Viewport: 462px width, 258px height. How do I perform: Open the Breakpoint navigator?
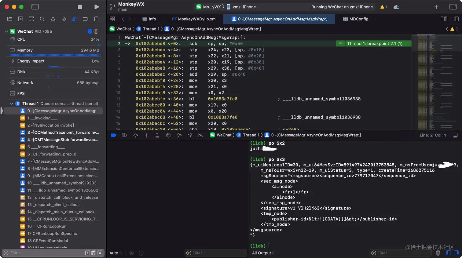point(85,19)
